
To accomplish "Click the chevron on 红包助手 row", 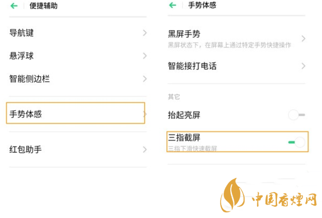I will point(145,149).
